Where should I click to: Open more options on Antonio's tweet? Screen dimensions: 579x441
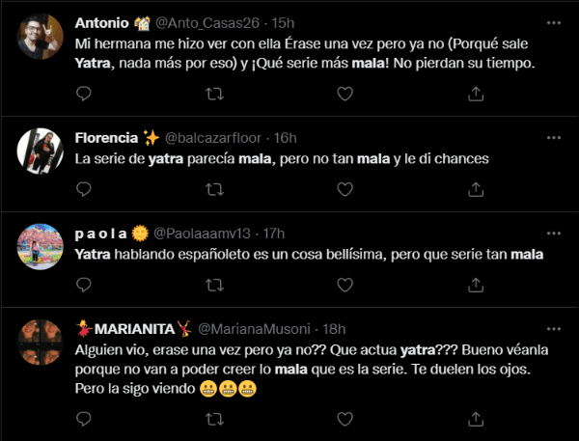click(x=553, y=23)
